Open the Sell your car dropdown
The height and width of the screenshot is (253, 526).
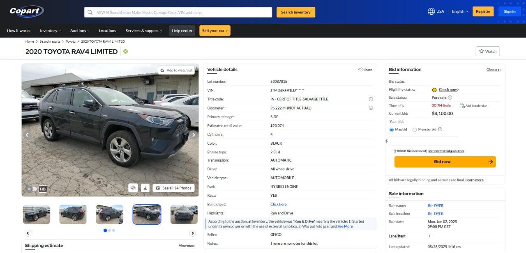pos(215,31)
